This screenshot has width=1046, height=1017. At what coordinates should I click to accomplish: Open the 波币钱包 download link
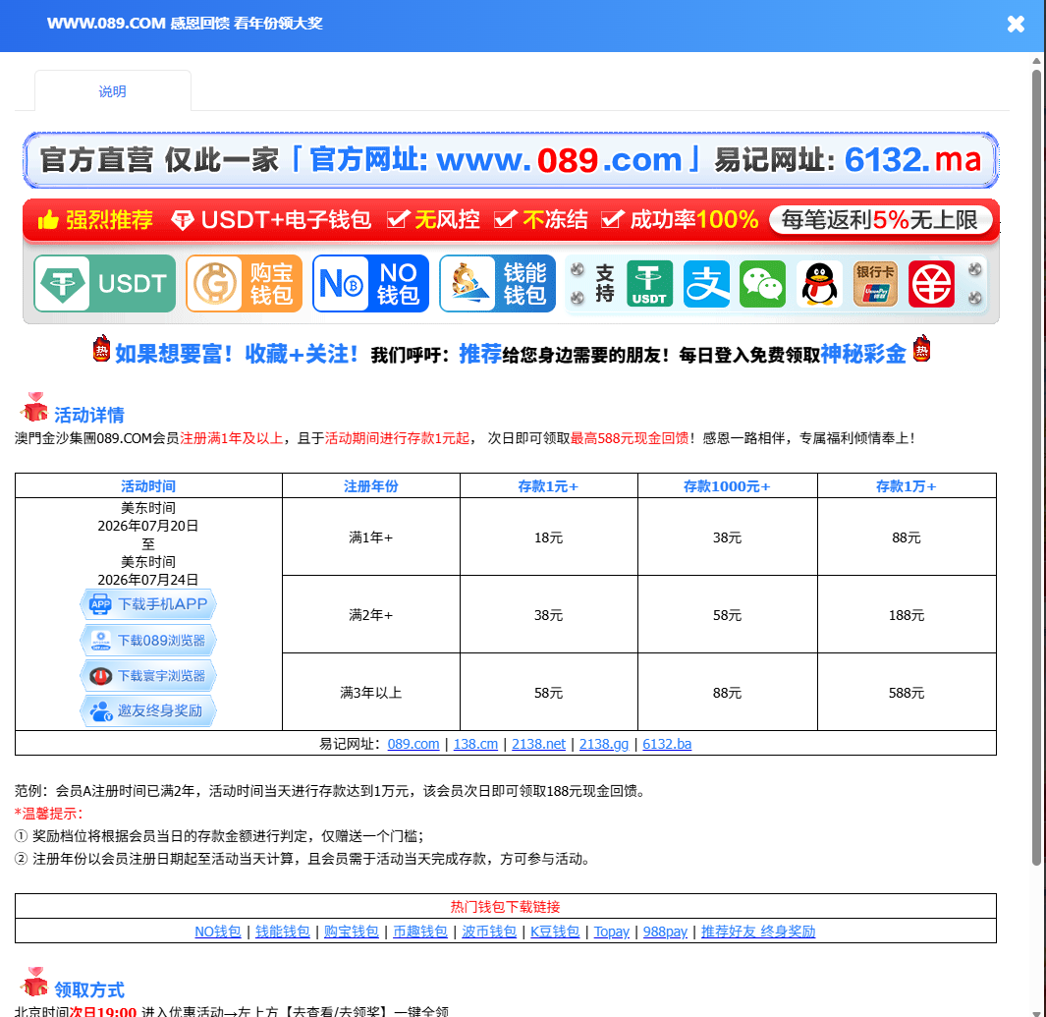[489, 932]
